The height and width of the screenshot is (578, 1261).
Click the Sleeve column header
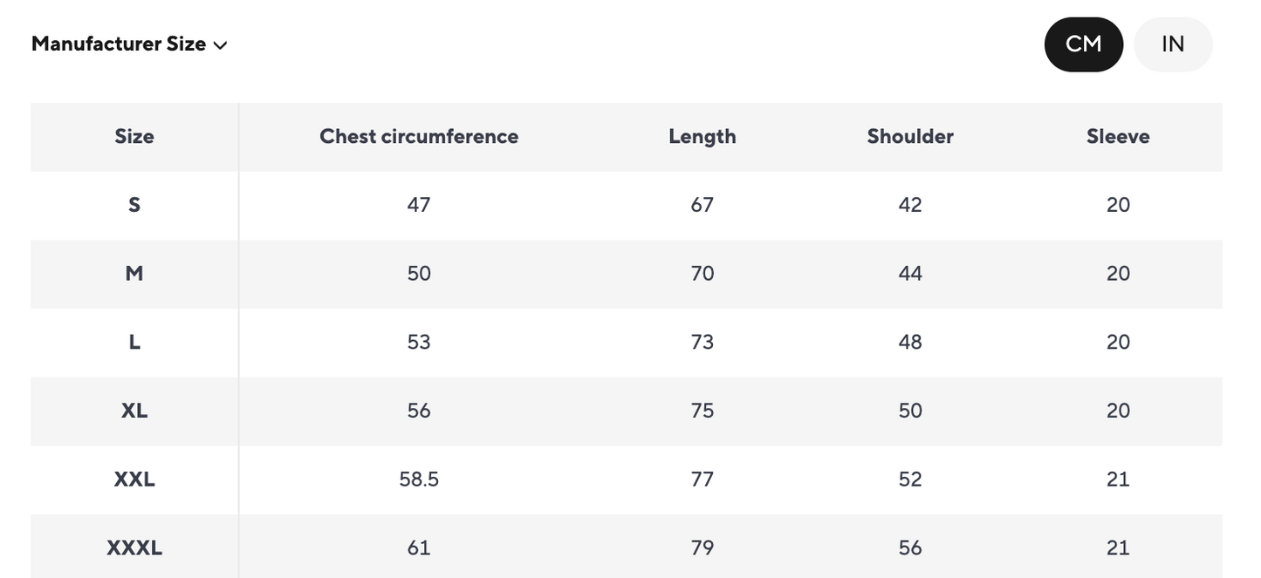point(1117,137)
